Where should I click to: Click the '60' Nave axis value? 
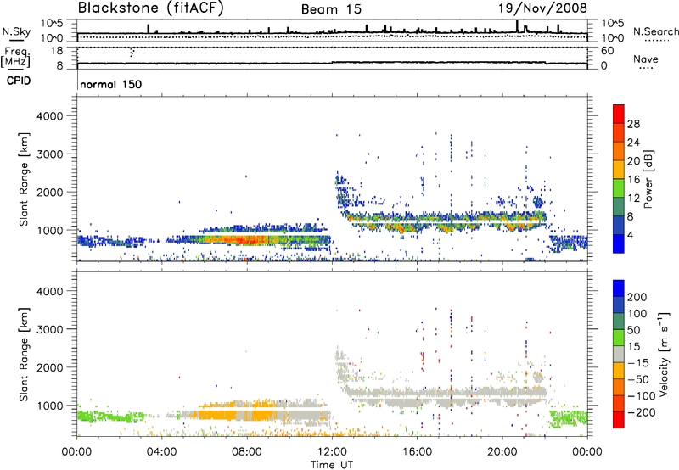click(x=607, y=51)
